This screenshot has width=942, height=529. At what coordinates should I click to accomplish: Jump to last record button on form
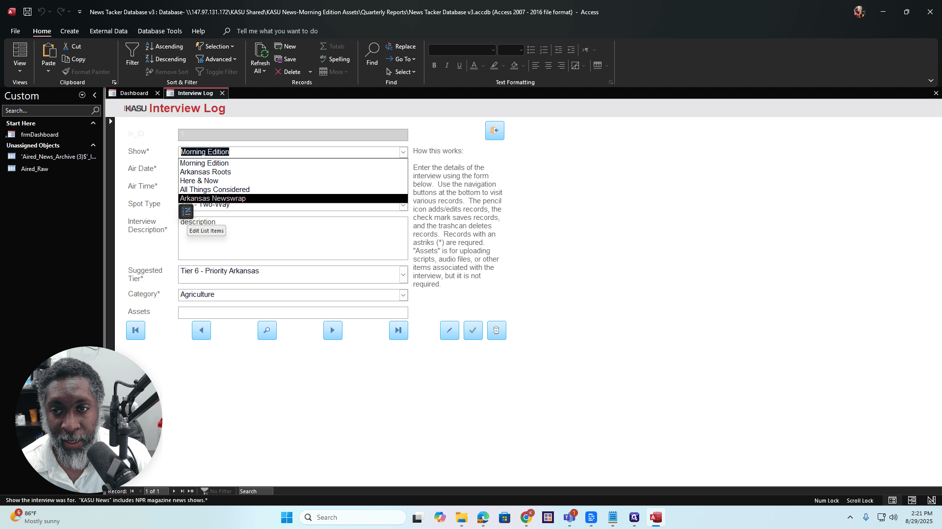pos(398,331)
